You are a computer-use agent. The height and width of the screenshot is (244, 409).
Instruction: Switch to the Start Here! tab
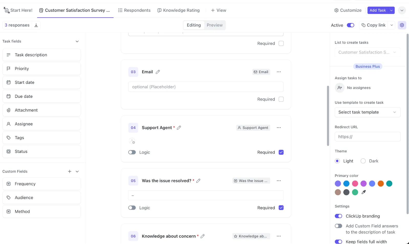18,10
